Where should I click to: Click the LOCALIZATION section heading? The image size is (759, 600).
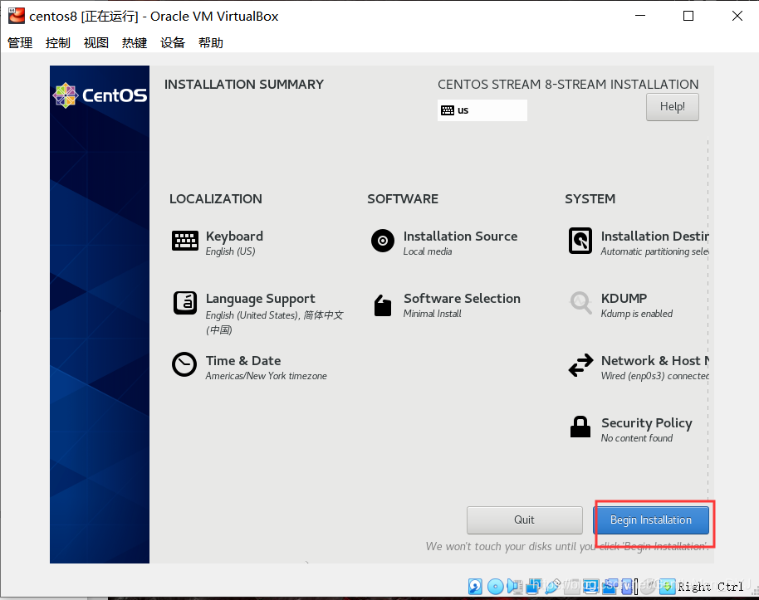[x=215, y=199]
